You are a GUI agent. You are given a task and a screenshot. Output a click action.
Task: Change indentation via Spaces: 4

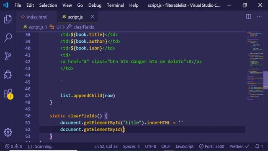[131, 146]
